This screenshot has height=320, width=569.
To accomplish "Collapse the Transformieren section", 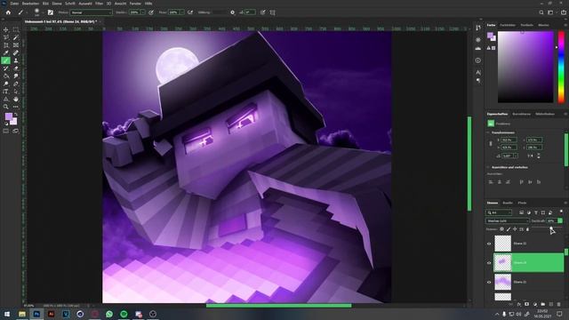I will point(488,132).
